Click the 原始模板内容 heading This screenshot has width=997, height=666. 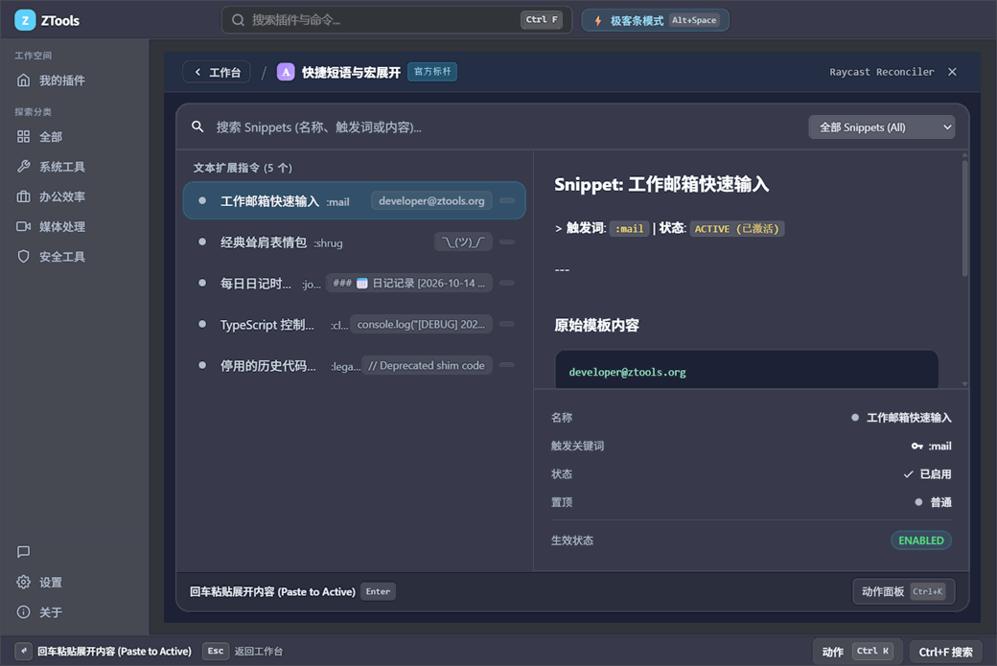(x=596, y=326)
